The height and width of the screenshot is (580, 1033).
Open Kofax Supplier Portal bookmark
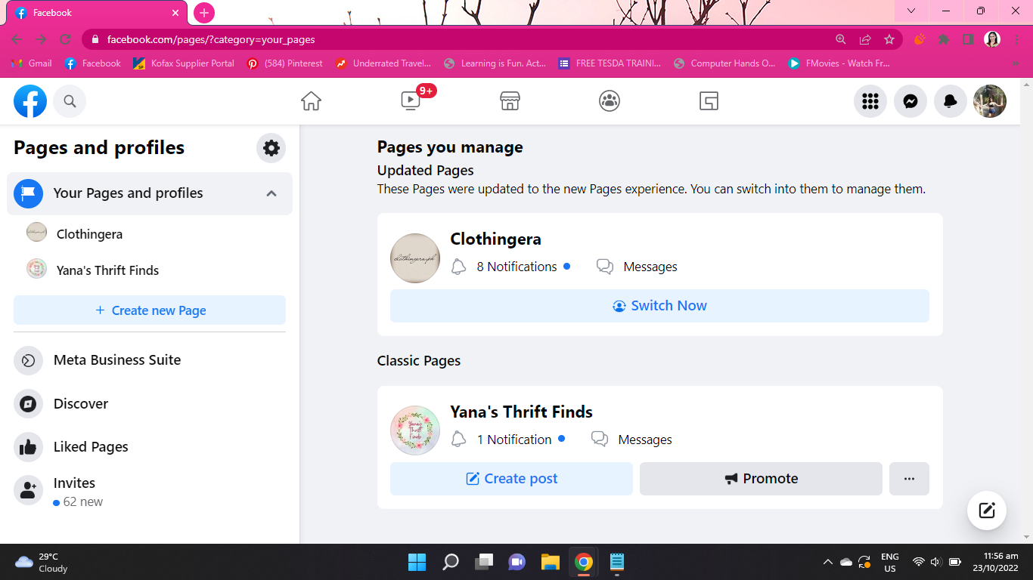184,63
